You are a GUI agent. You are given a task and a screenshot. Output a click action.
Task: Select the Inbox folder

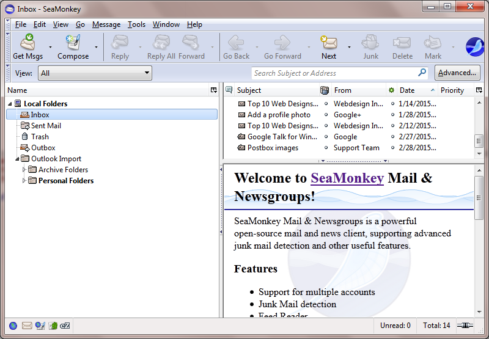pyautogui.click(x=112, y=115)
